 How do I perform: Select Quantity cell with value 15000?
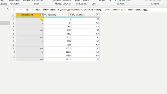tap(58, 59)
